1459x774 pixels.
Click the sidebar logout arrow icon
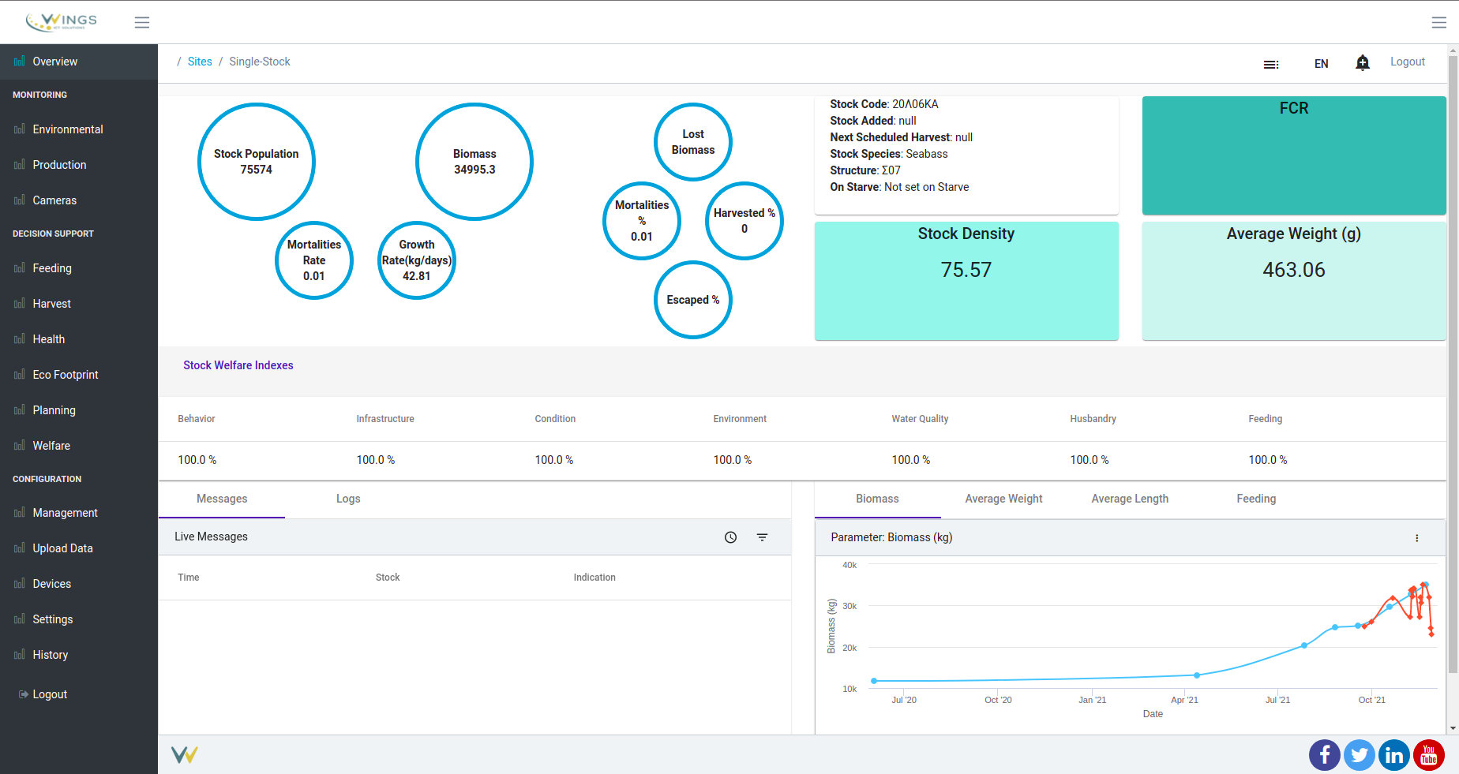click(x=24, y=694)
